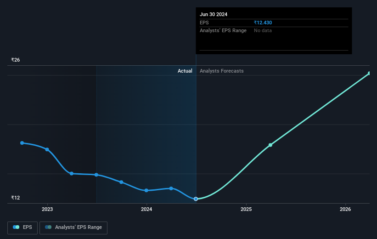Toggle the Analysts' EPS Range legend
377x239 pixels.
[73, 228]
